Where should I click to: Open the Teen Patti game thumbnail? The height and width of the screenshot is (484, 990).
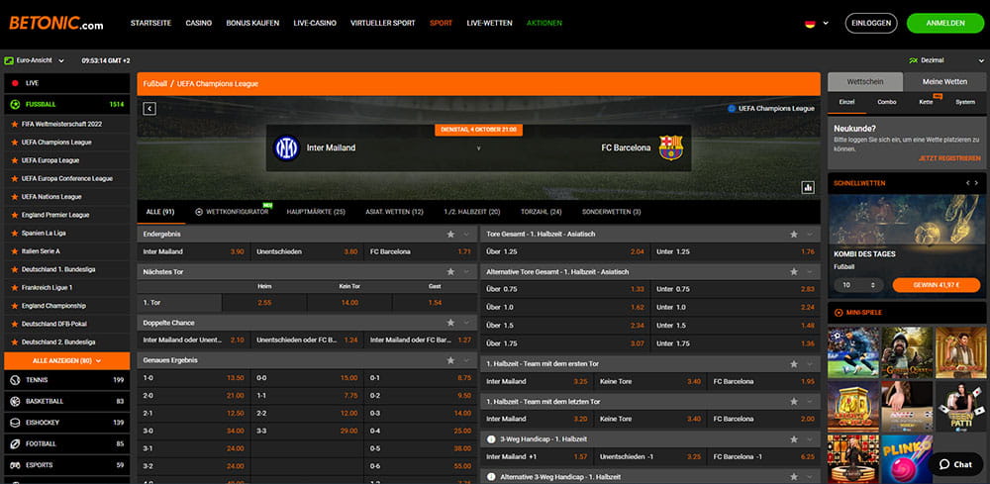[960, 407]
